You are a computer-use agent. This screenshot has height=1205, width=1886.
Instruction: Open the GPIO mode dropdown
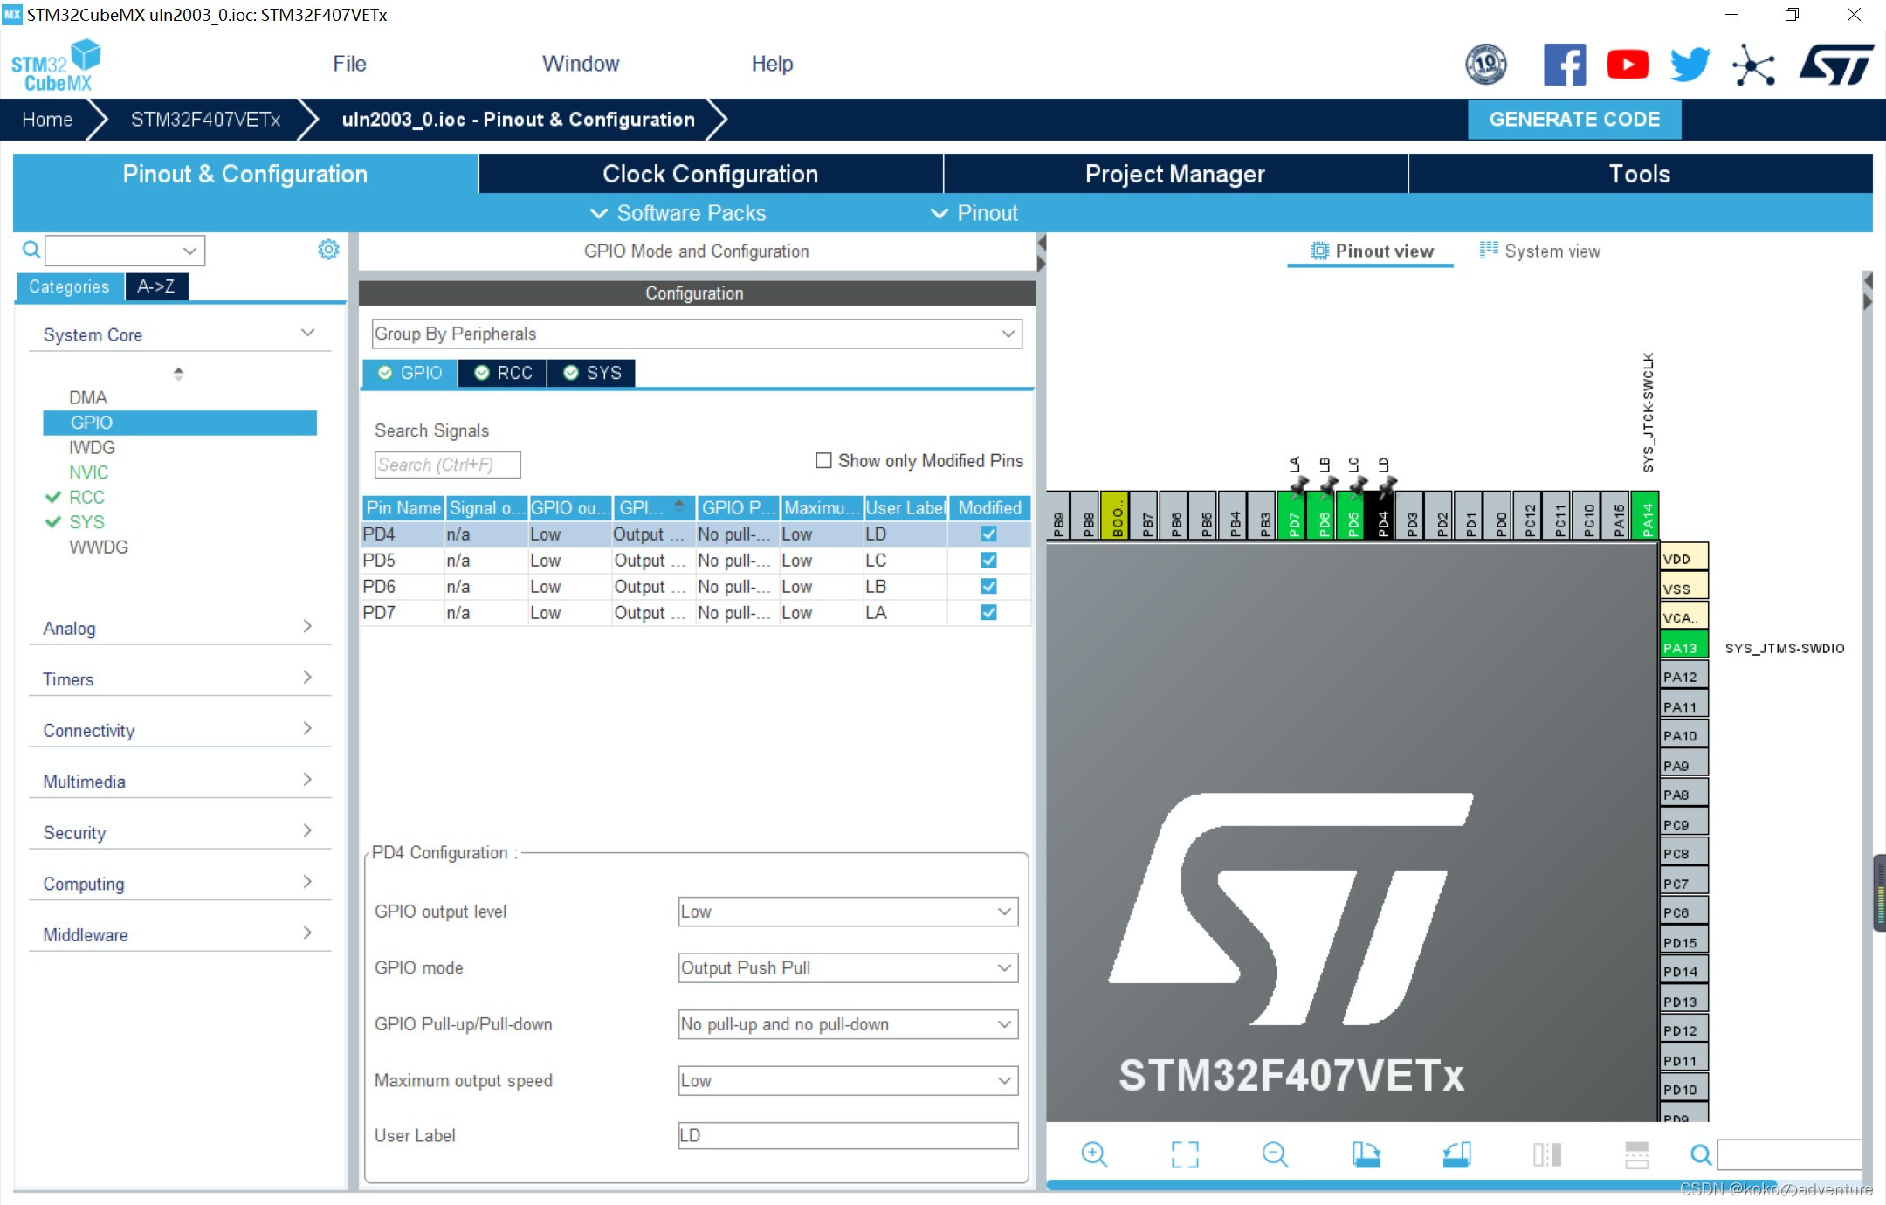pyautogui.click(x=1003, y=967)
